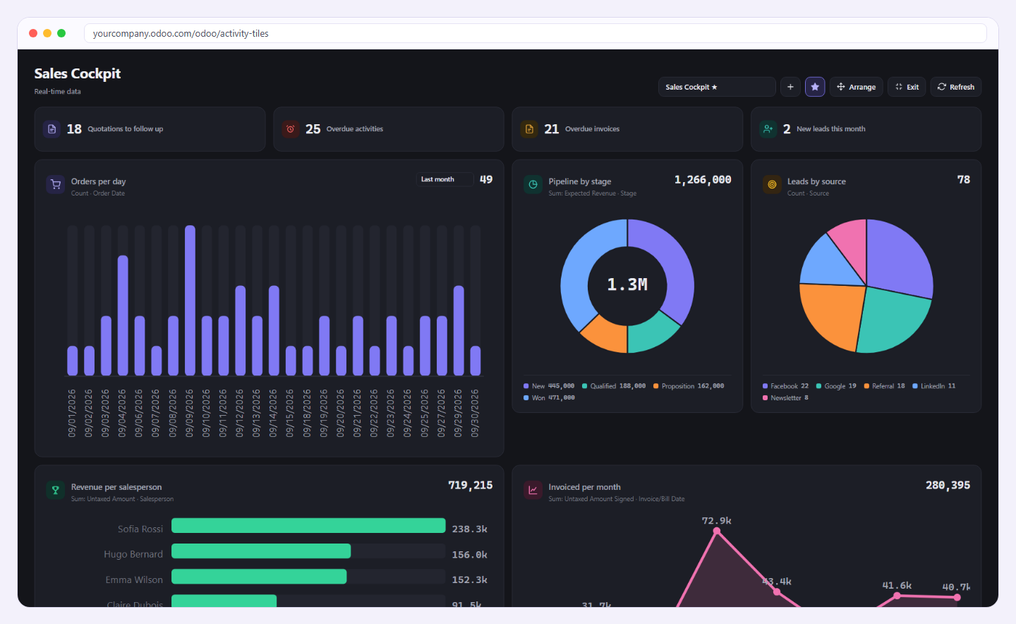Click the New leads person icon
Image resolution: width=1016 pixels, height=624 pixels.
(x=768, y=129)
